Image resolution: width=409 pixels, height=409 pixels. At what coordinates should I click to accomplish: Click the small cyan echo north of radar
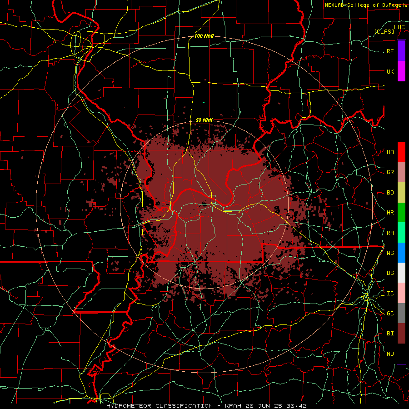[204, 102]
